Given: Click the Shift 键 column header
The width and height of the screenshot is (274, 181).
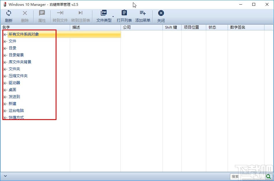Looking at the screenshot, I should coord(171,27).
